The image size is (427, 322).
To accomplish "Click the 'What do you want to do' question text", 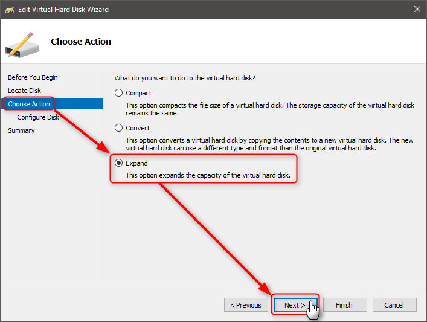I will click(185, 78).
